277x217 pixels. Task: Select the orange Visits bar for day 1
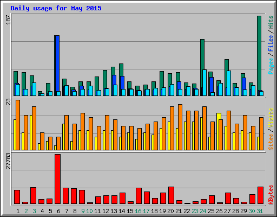pos(18,125)
